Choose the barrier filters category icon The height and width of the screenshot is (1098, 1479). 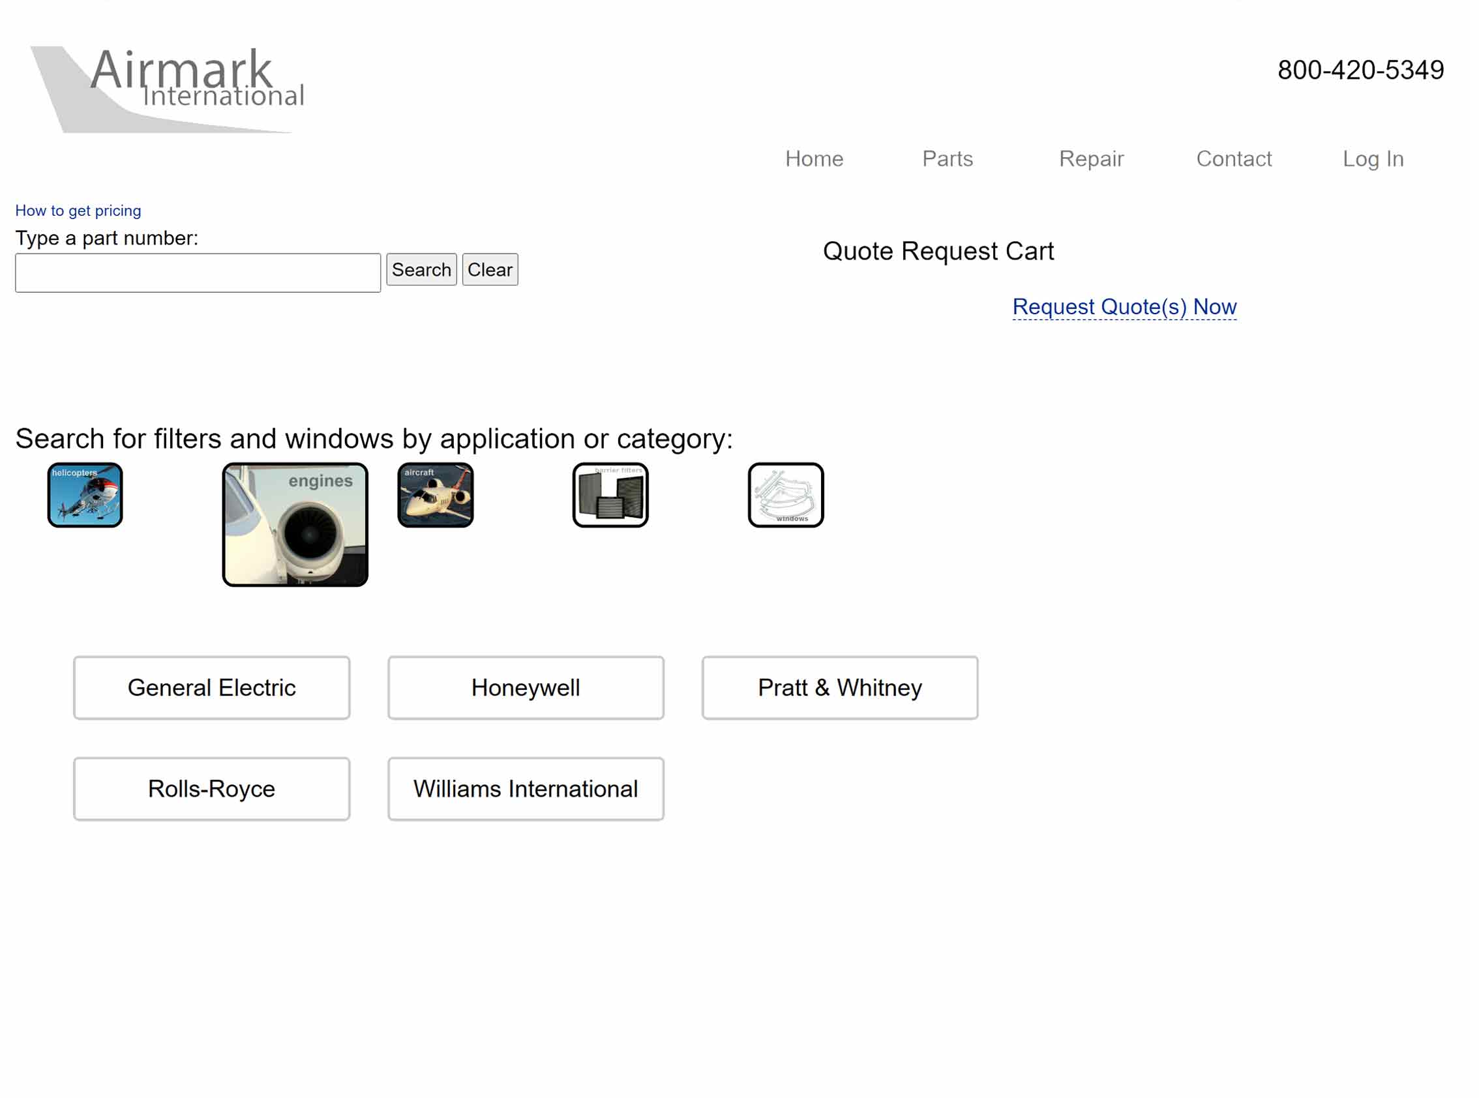click(610, 495)
